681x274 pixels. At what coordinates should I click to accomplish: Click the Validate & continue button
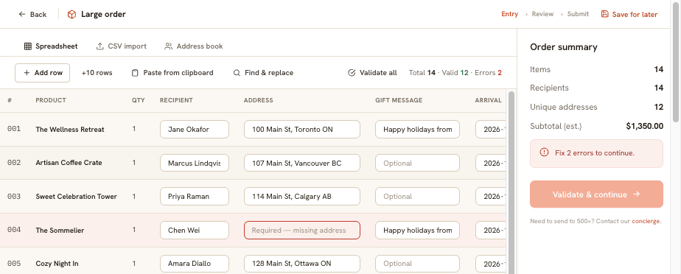pyautogui.click(x=596, y=194)
